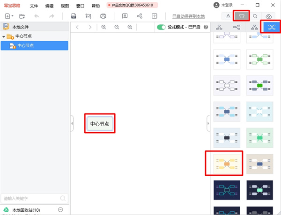Choose the yellow-orange theme thumbnail
This screenshot has height=215, width=281.
pyautogui.click(x=227, y=164)
